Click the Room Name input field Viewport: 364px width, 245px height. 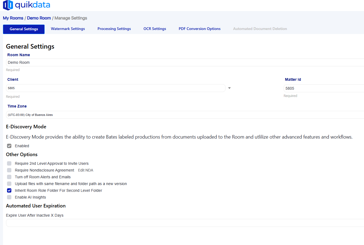[108, 62]
